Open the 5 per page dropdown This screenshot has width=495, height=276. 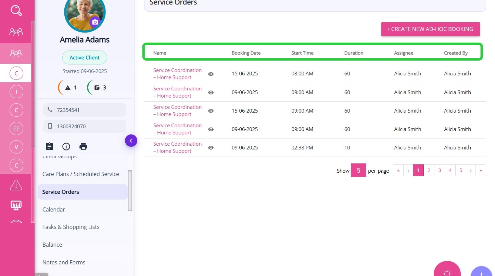[x=358, y=170]
